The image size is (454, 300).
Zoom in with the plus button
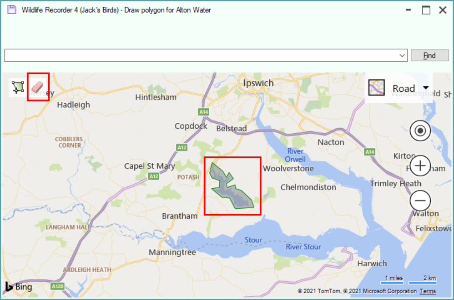[420, 166]
